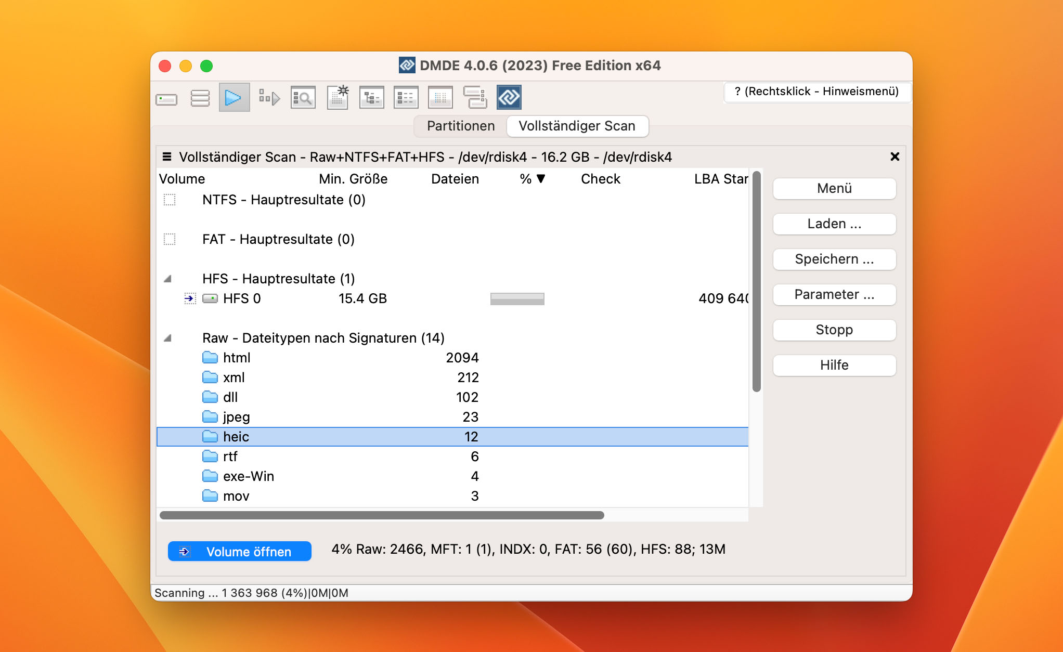
Task: Click the DMDE logo in the title bar
Action: [x=407, y=66]
